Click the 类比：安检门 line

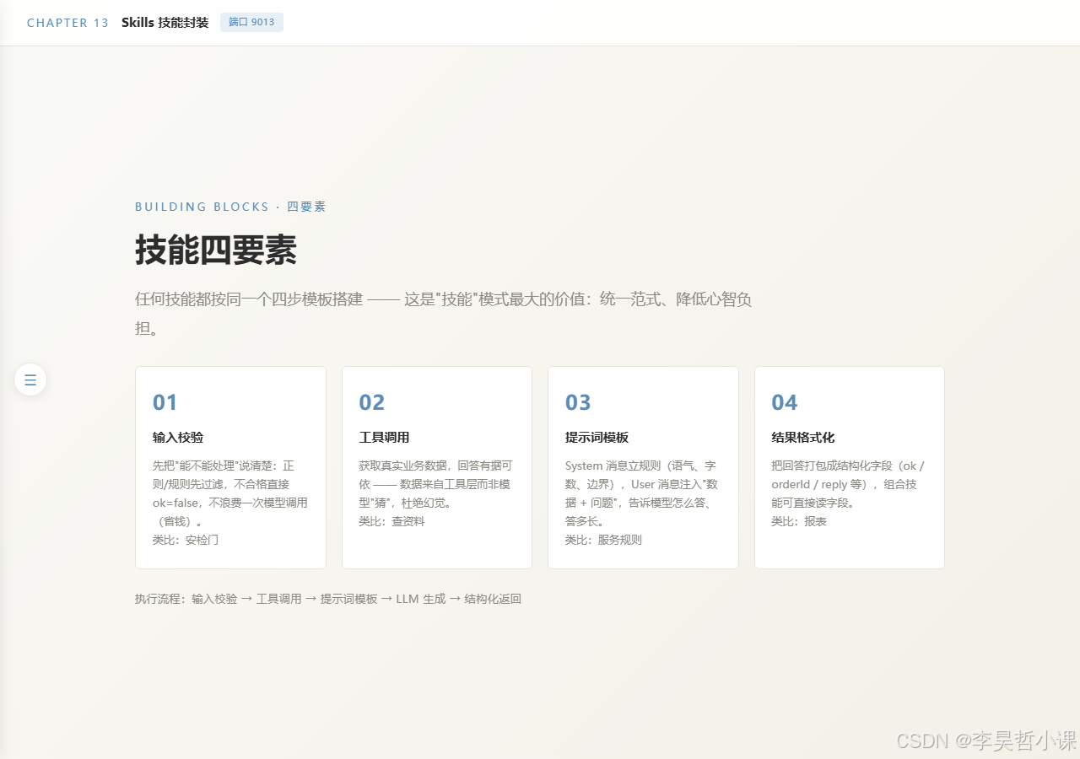point(186,540)
